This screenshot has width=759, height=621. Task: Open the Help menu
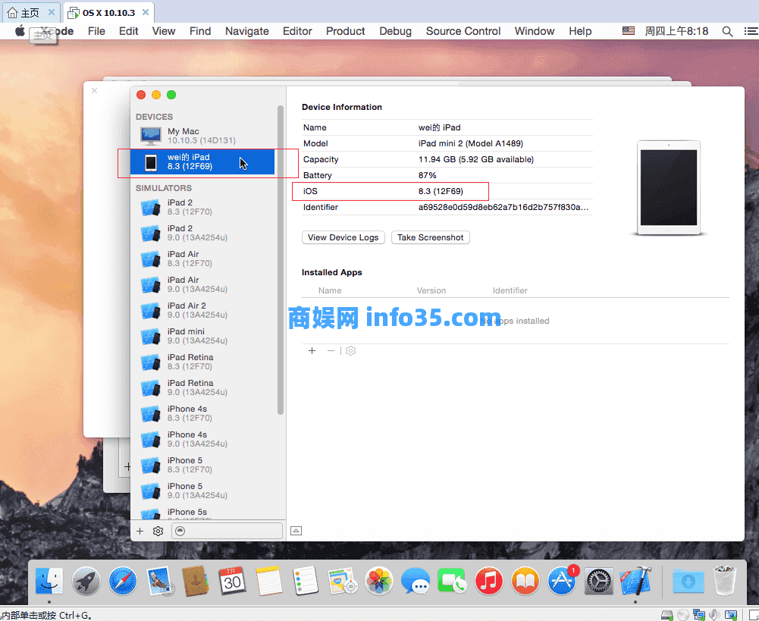(580, 31)
